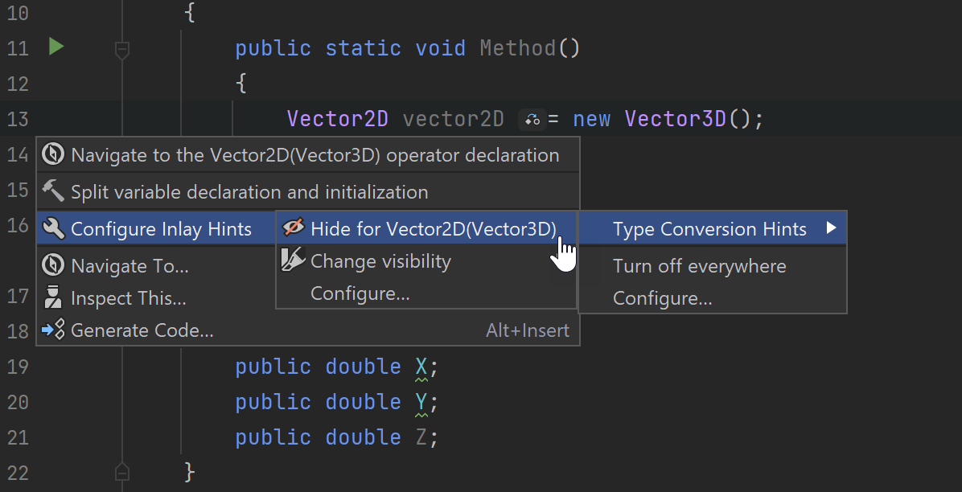Select Split variable declaration and initialization
Image resolution: width=962 pixels, height=492 pixels.
click(249, 192)
